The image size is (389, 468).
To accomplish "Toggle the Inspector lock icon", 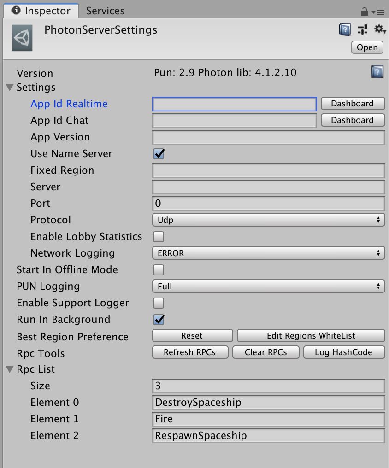I will tap(364, 12).
